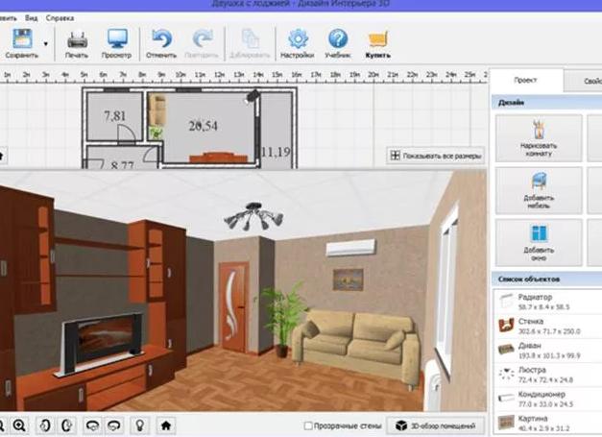This screenshot has height=437, width=602.
Task: Click Добавить мебель button
Action: 538,189
